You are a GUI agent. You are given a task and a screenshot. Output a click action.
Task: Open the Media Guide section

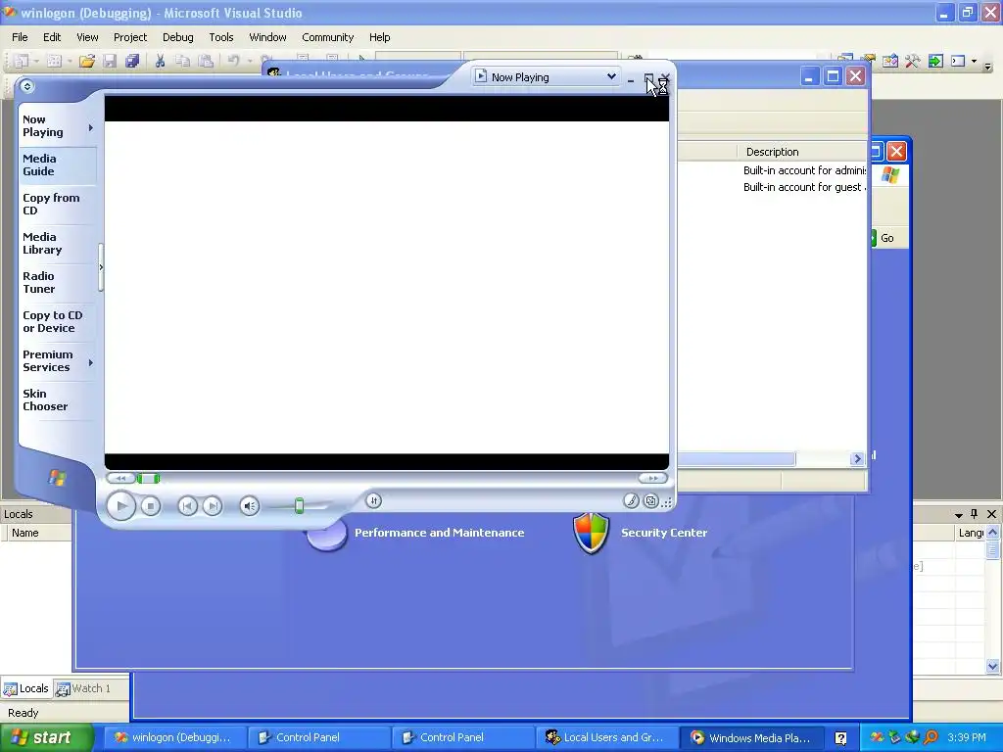coord(58,164)
